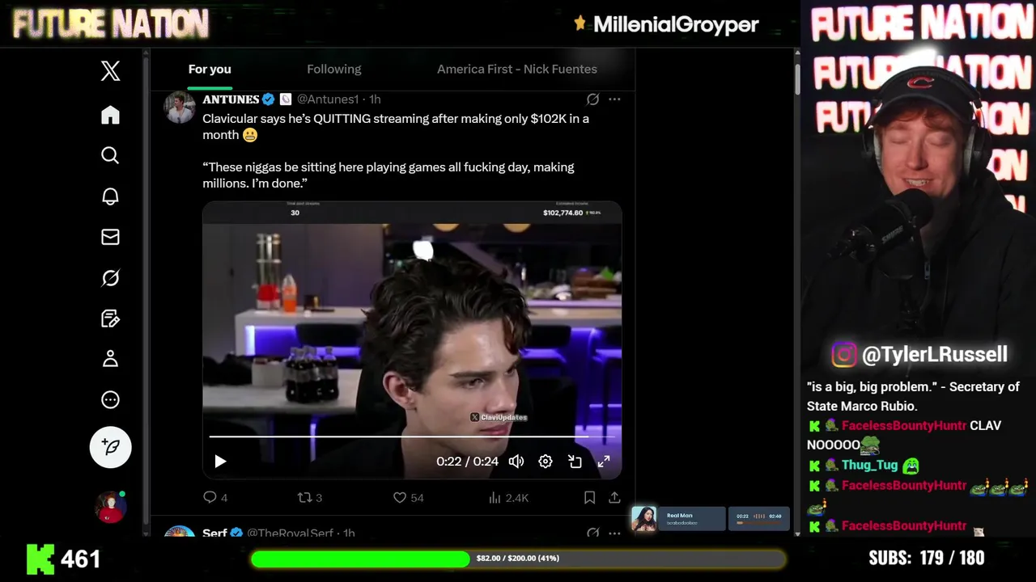Click the compose Post button
This screenshot has height=582, width=1036.
click(111, 447)
